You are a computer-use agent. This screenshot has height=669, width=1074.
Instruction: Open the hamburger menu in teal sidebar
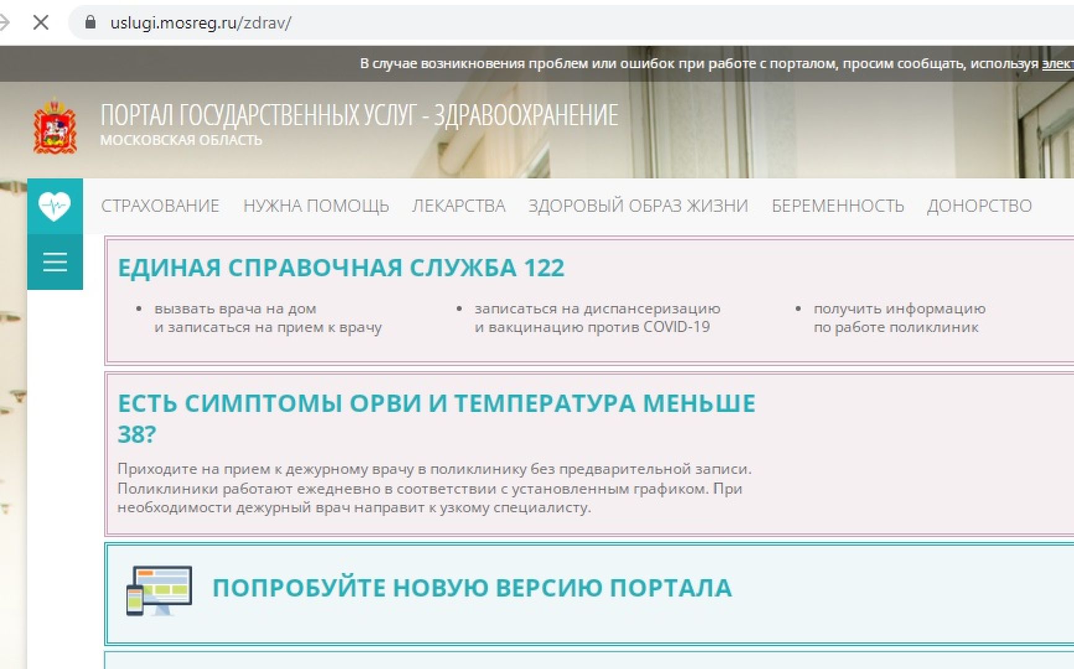(x=55, y=263)
